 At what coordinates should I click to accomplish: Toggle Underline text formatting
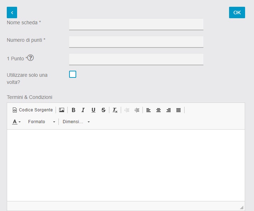click(x=93, y=110)
